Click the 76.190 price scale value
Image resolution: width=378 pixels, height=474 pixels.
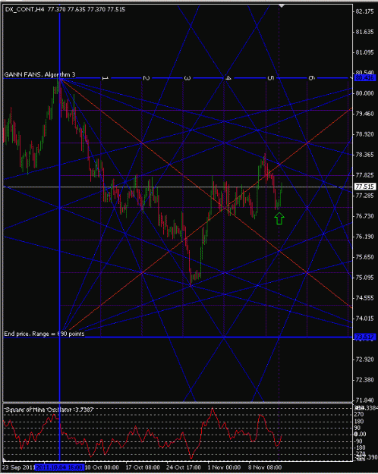coord(364,237)
